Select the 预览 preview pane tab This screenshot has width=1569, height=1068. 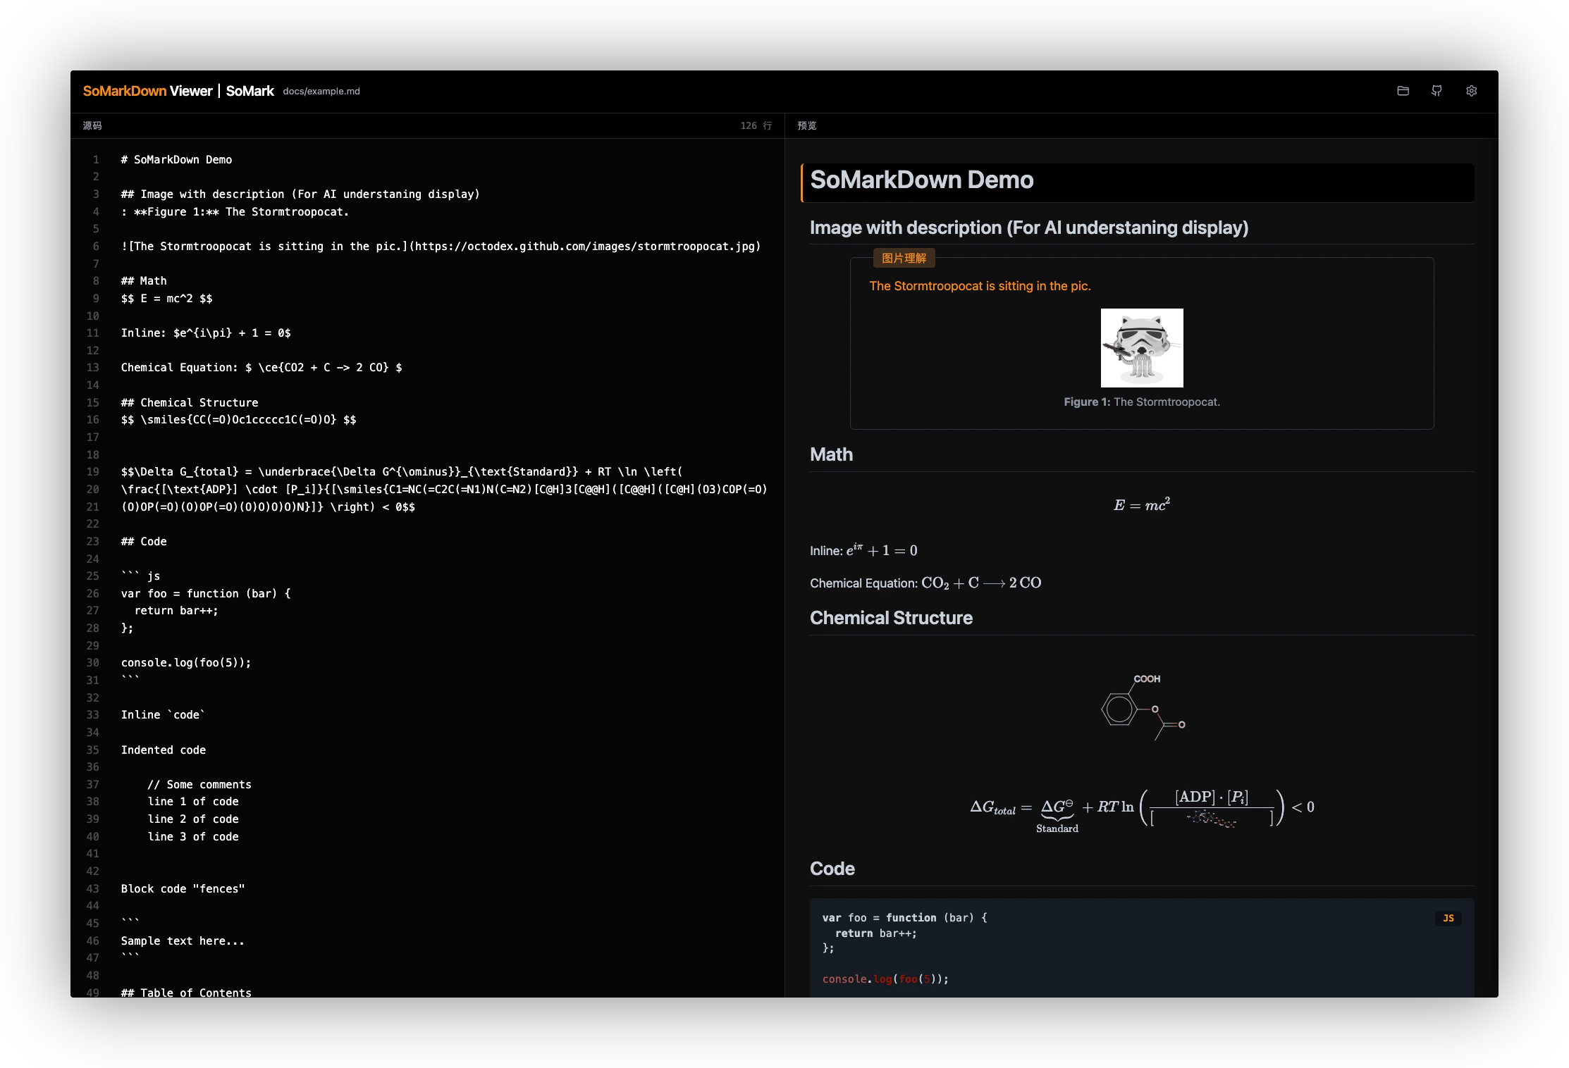coord(806,125)
